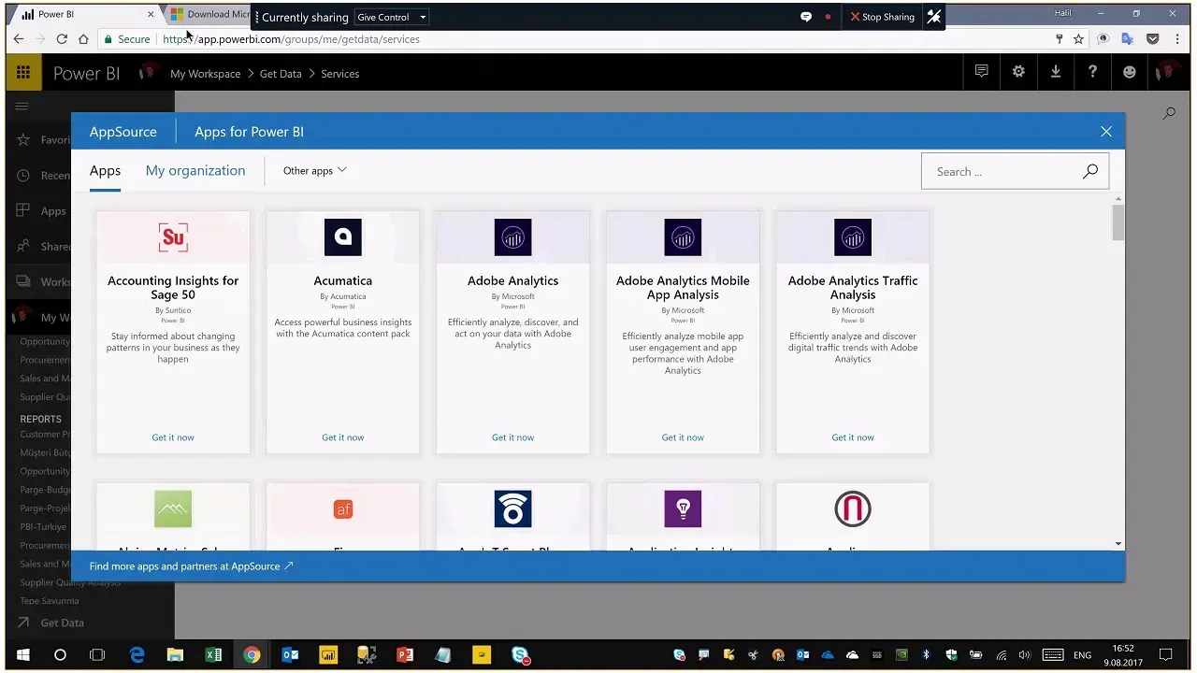Viewport: 1197px width, 673px height.
Task: Open Chrome three-dot menu
Action: [x=1177, y=39]
